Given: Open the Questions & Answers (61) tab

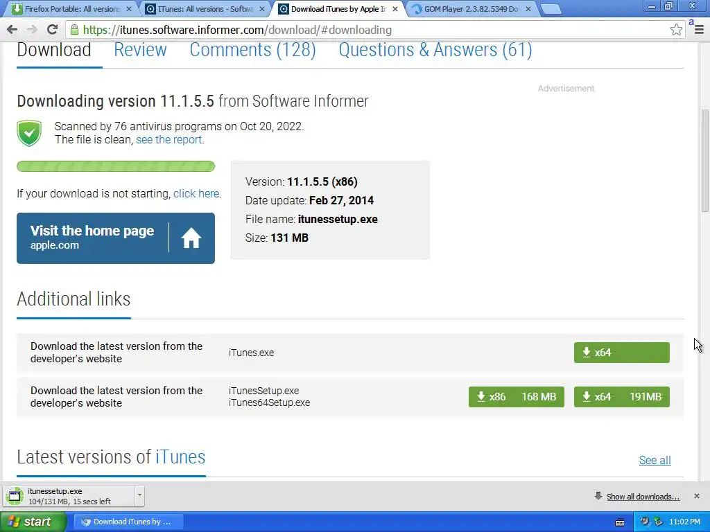Looking at the screenshot, I should point(435,50).
